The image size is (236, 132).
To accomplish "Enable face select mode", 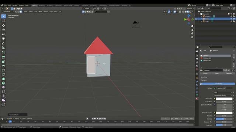I will click(x=21, y=11).
